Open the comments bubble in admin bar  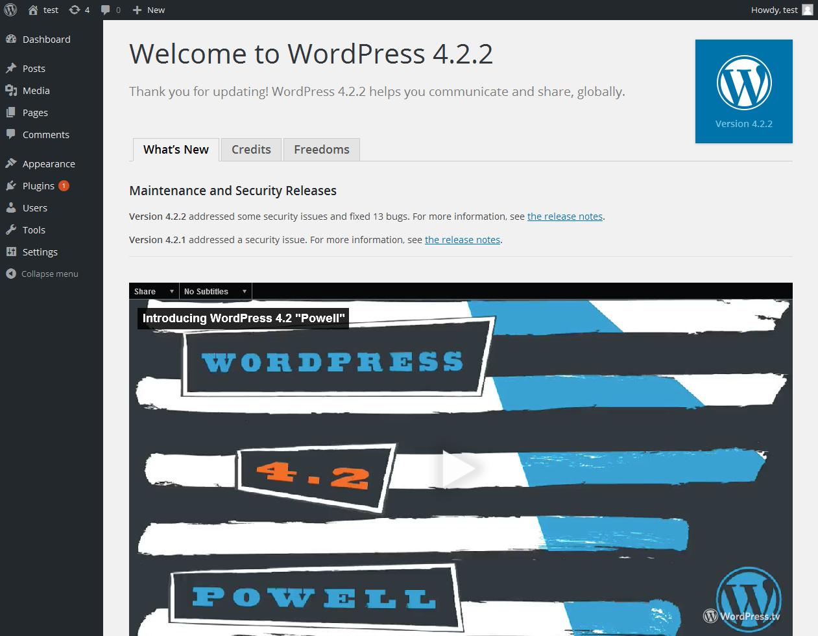click(x=106, y=10)
